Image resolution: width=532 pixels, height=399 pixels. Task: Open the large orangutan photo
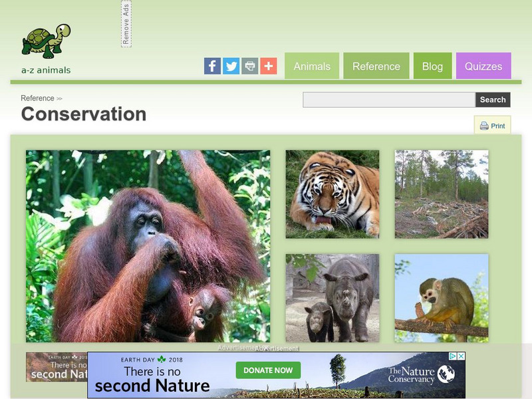pyautogui.click(x=148, y=246)
